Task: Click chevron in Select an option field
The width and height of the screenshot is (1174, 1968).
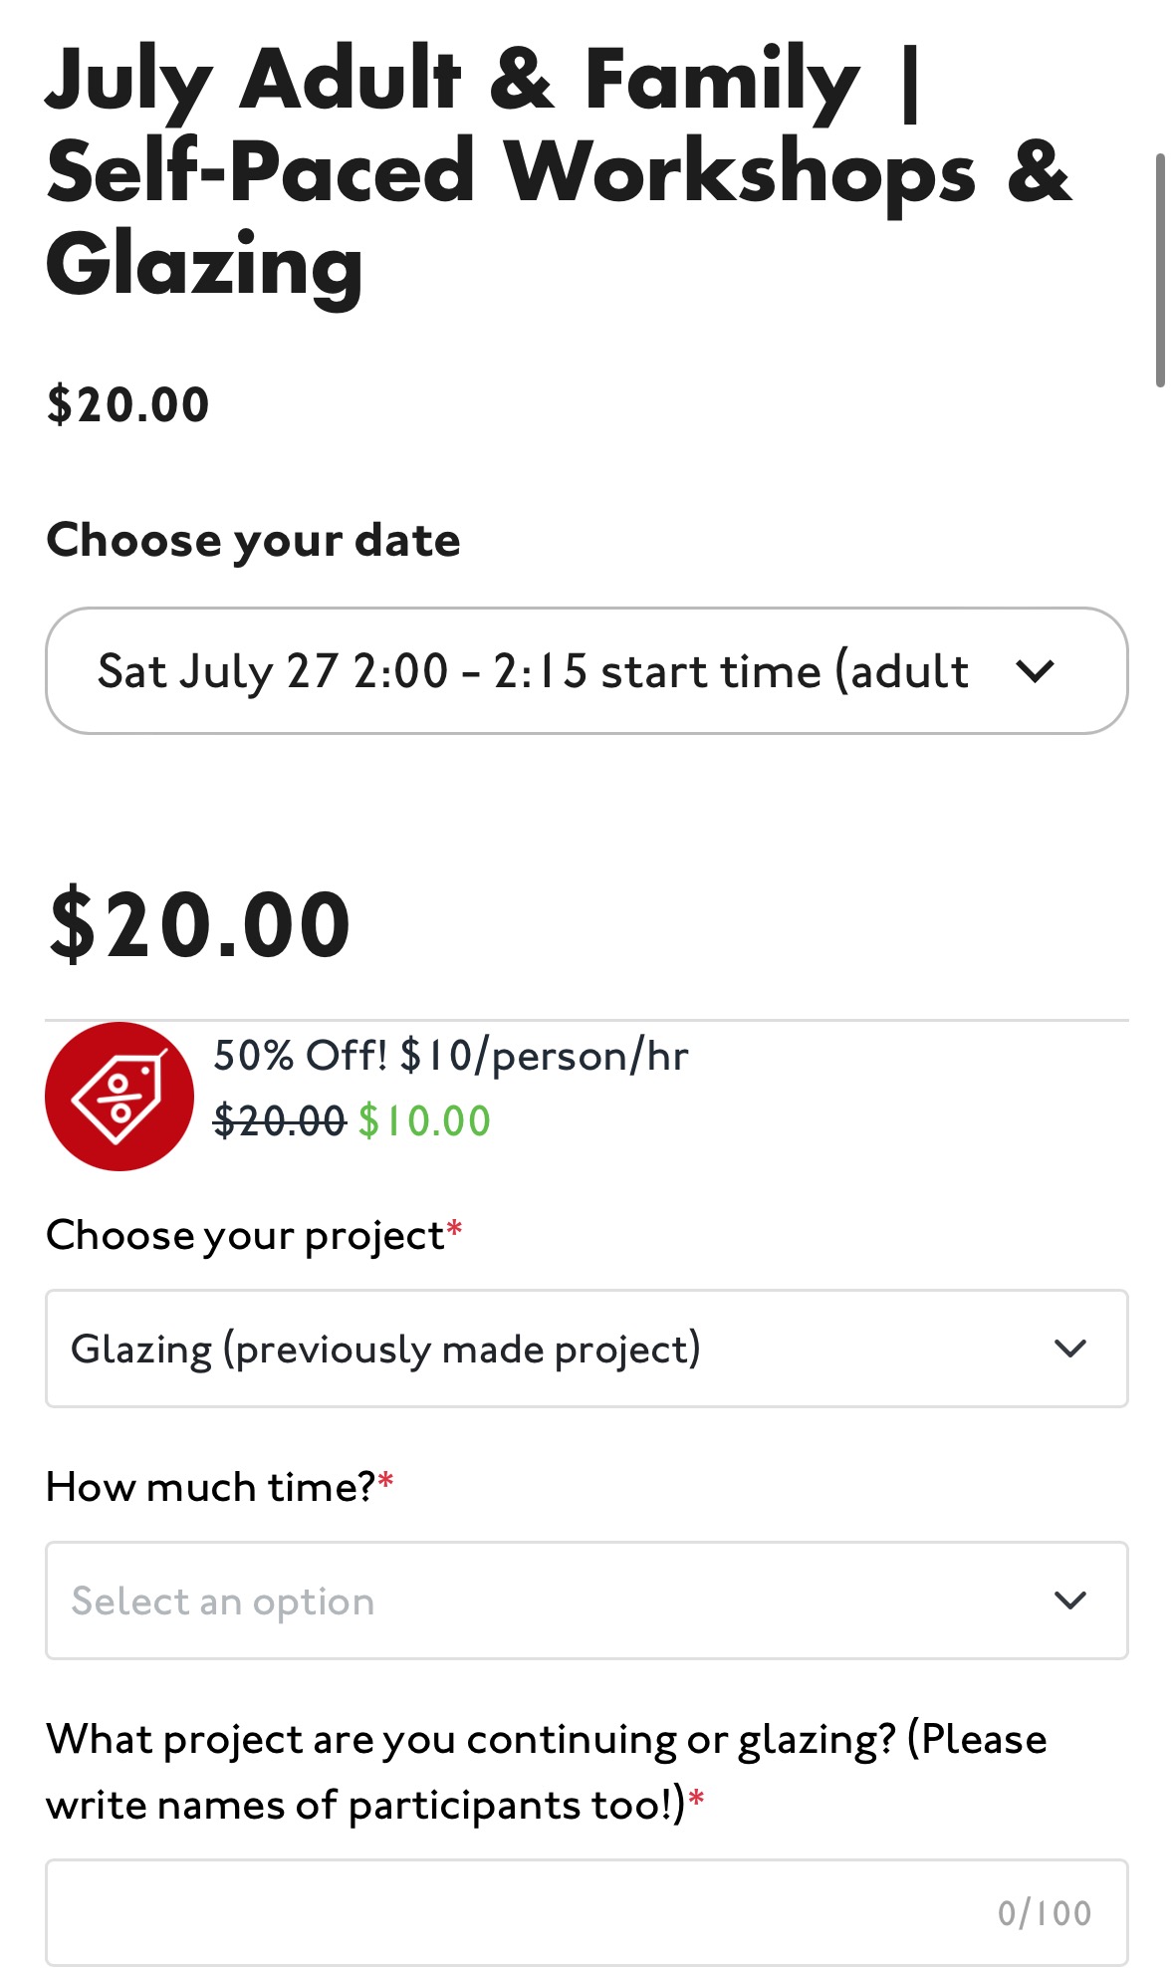Action: tap(1070, 1600)
